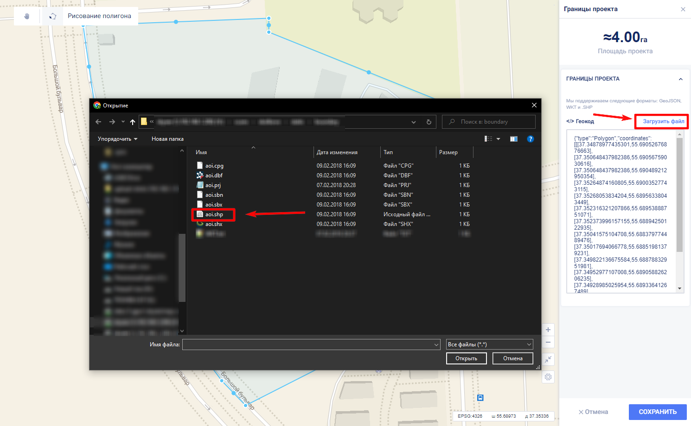Open map settings gear icon

(548, 377)
